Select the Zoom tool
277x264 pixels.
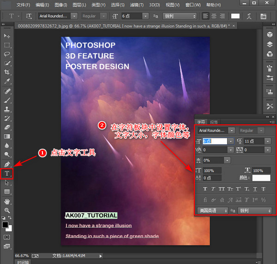click(x=7, y=210)
